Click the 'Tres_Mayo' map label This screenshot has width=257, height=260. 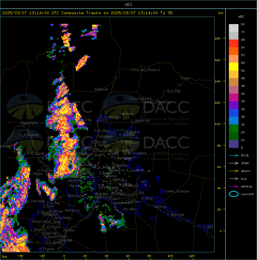coord(102,131)
